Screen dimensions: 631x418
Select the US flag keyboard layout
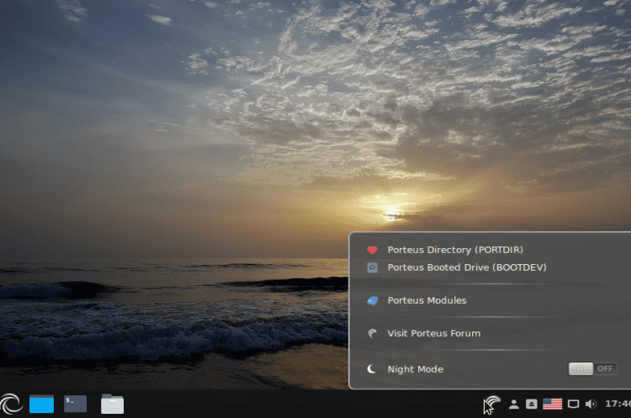[x=552, y=404]
